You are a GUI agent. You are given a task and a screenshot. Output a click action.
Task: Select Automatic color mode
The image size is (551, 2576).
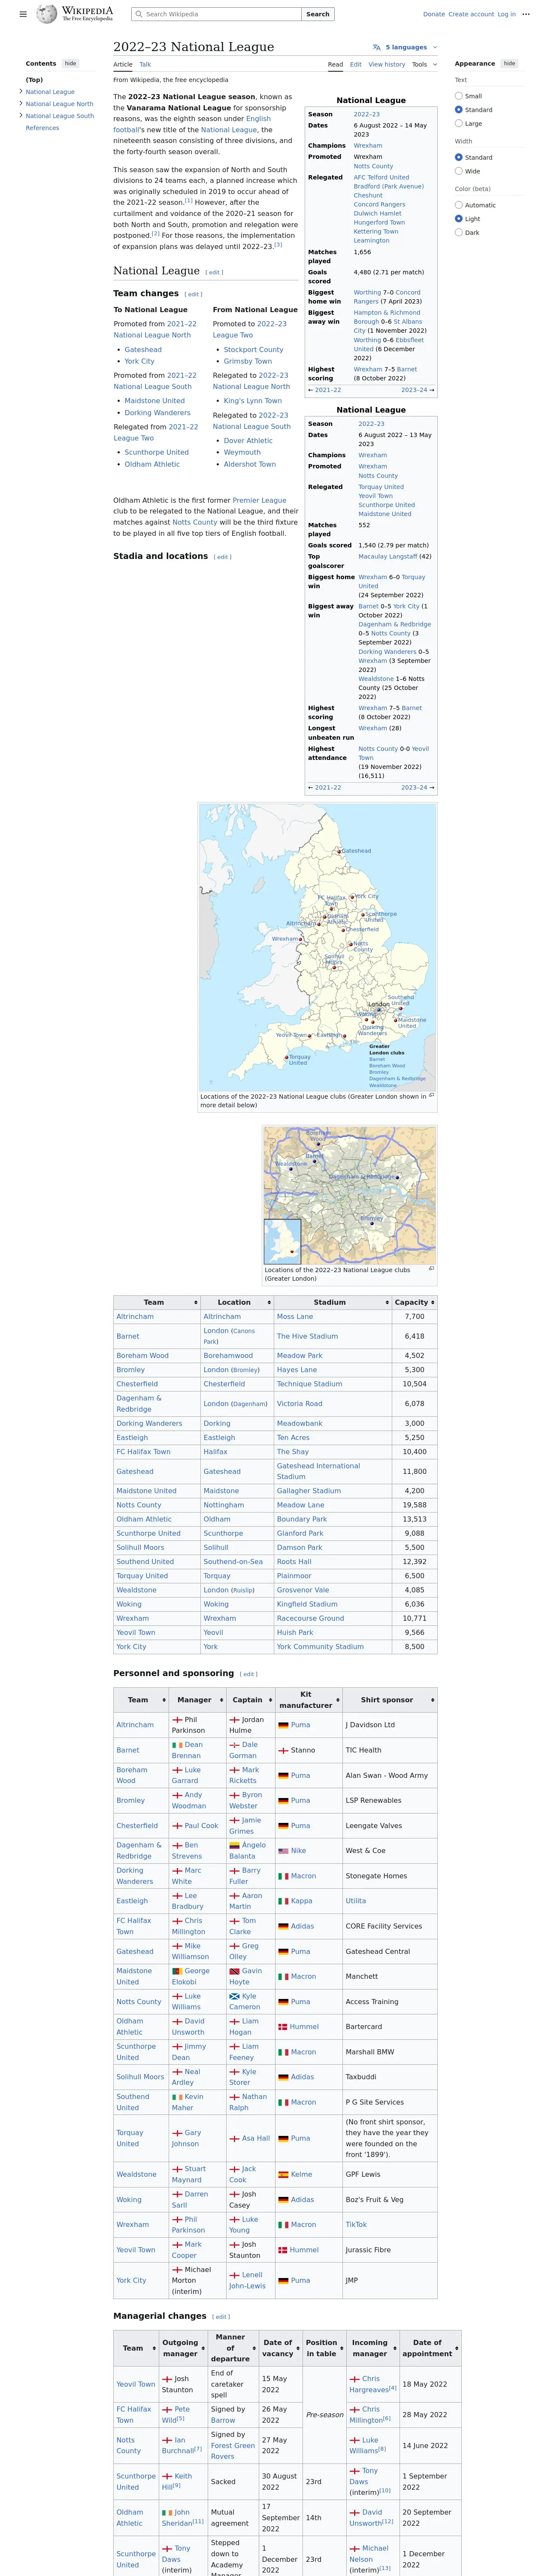point(459,205)
